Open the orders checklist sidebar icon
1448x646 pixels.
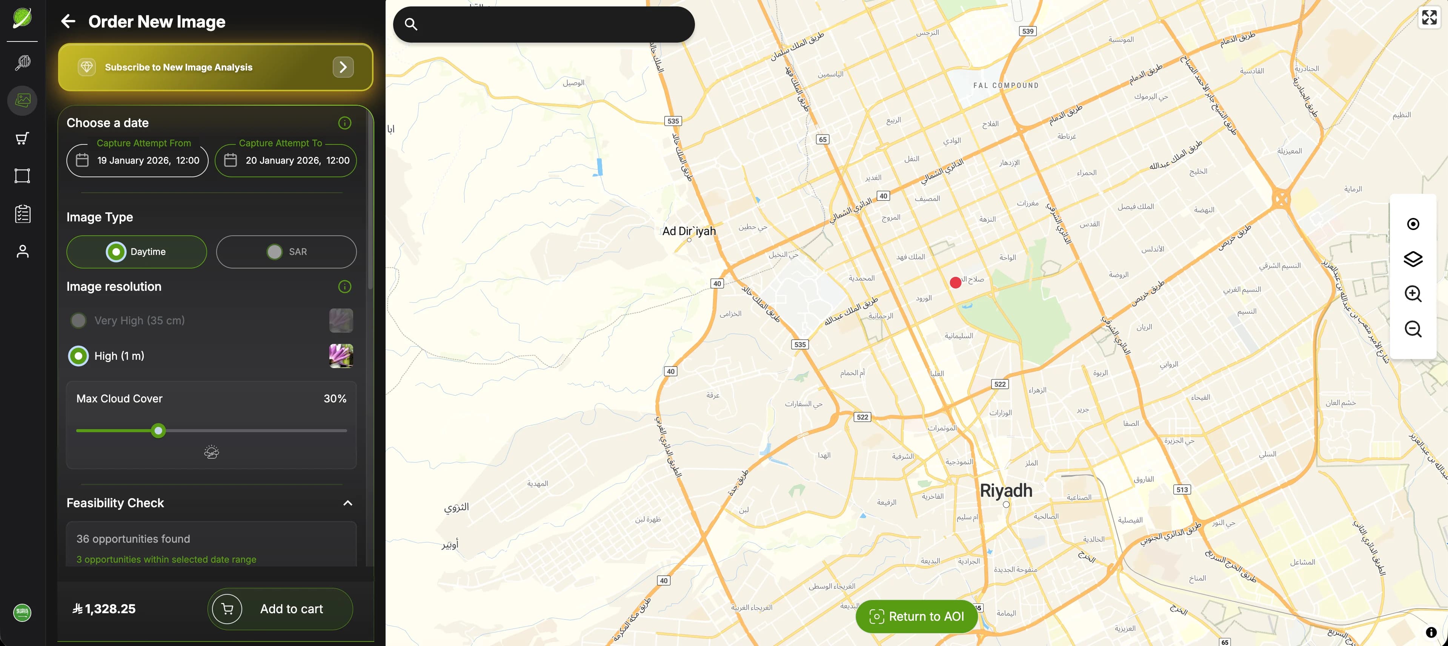click(22, 213)
